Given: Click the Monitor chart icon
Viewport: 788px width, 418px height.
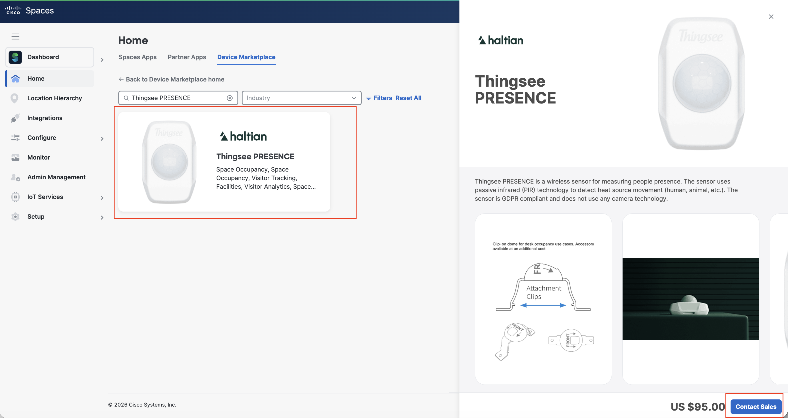Looking at the screenshot, I should (x=15, y=158).
